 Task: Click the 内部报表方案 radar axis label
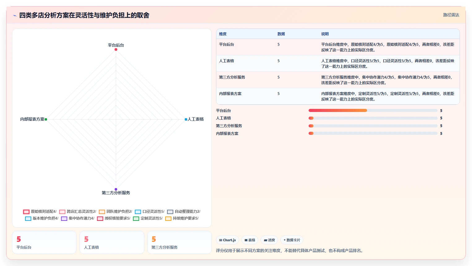[32, 119]
